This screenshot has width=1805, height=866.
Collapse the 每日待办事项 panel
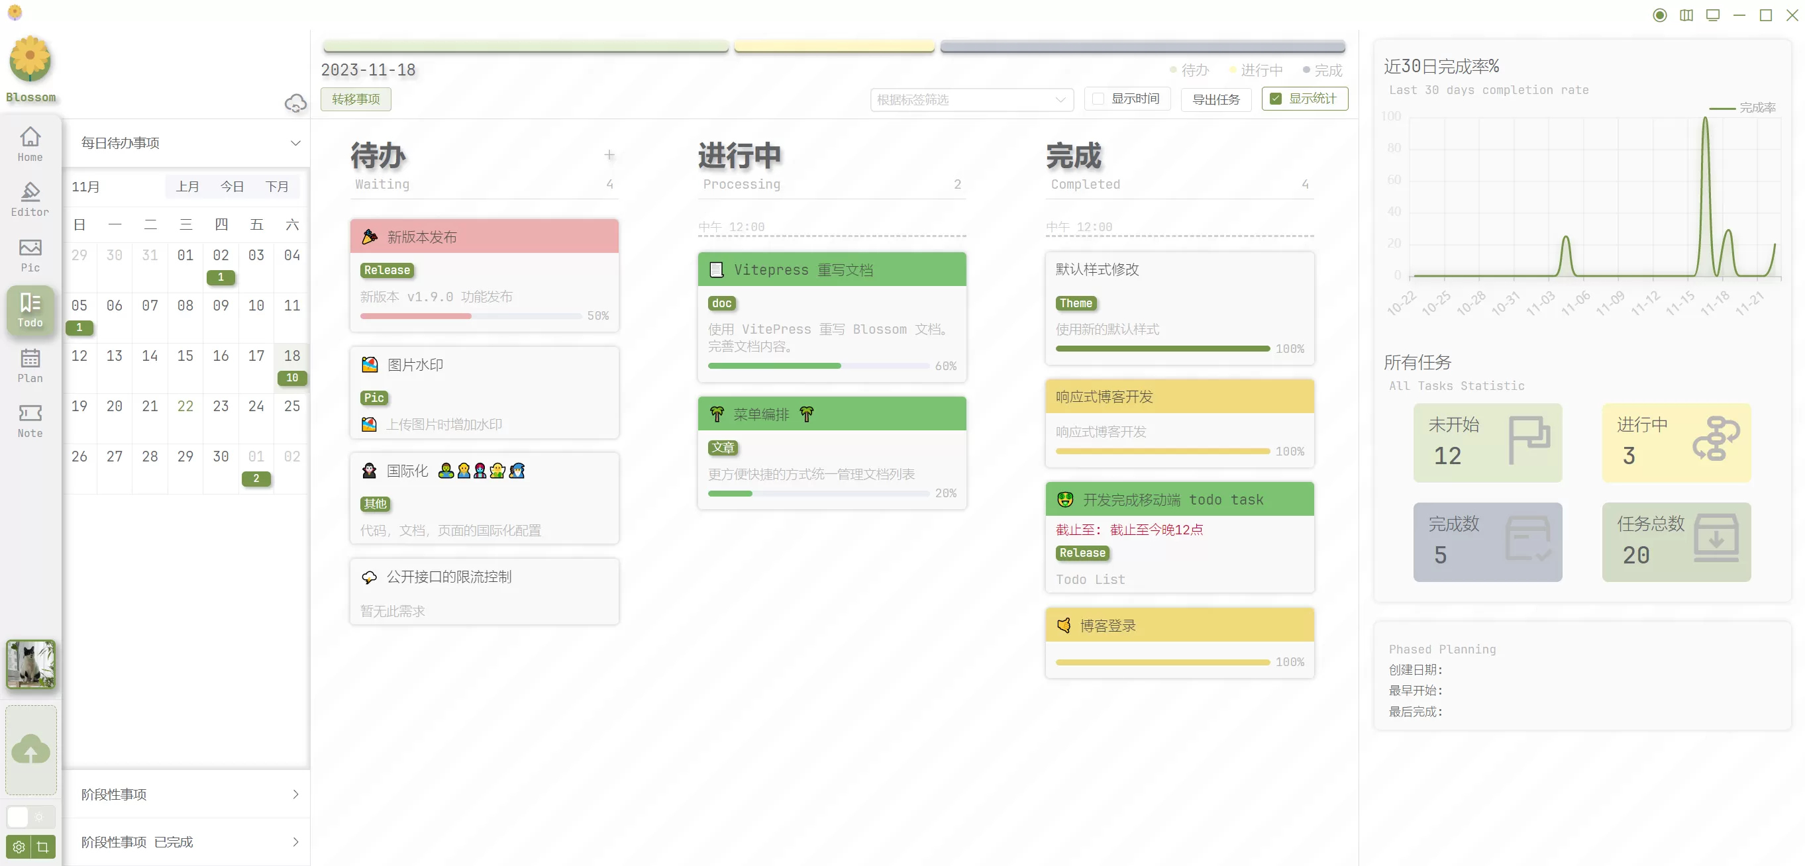pos(295,143)
